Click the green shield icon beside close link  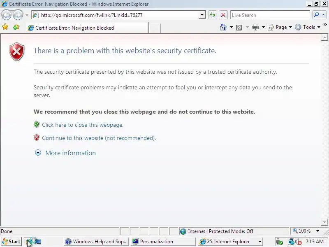click(37, 124)
